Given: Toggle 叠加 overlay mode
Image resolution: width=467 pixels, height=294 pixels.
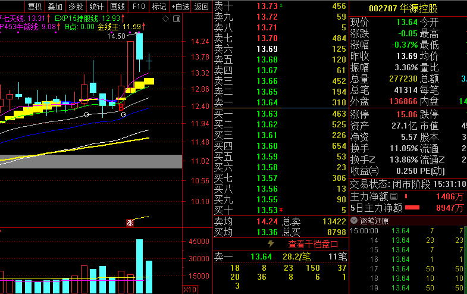Looking at the screenshot, I should pyautogui.click(x=55, y=7).
